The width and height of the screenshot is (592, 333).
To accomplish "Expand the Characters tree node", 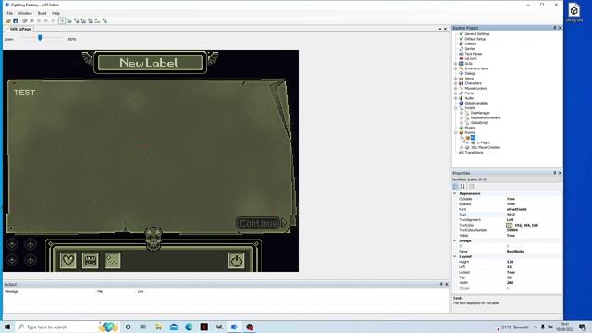I will click(456, 83).
